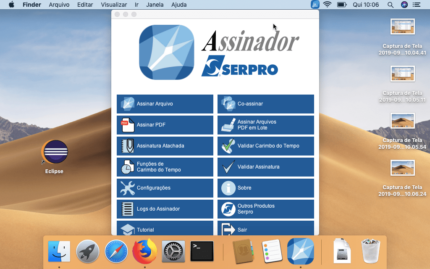Image resolution: width=430 pixels, height=269 pixels.
Task: Select the Captura de Tela 10.04.41 thumbnail
Action: click(402, 27)
